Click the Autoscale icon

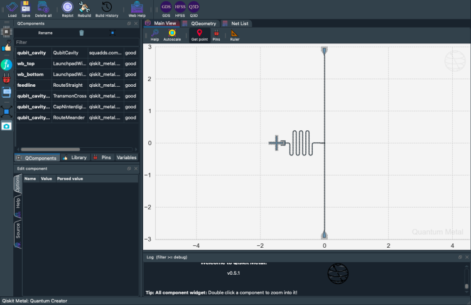[x=172, y=33]
